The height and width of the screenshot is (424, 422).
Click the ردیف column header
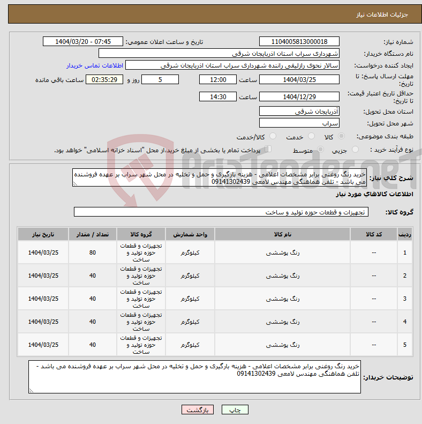405,234
